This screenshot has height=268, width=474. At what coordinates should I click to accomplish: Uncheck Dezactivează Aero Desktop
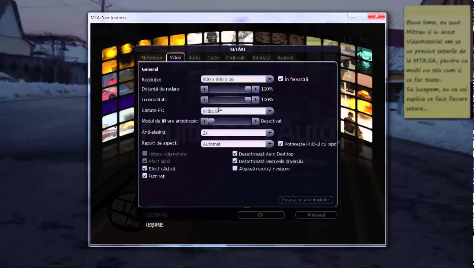(235, 153)
